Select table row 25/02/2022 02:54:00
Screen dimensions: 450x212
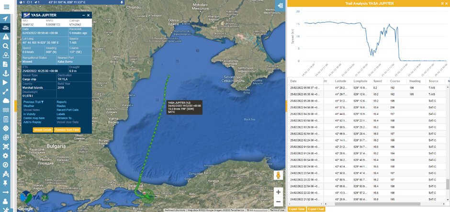[x=367, y=134]
